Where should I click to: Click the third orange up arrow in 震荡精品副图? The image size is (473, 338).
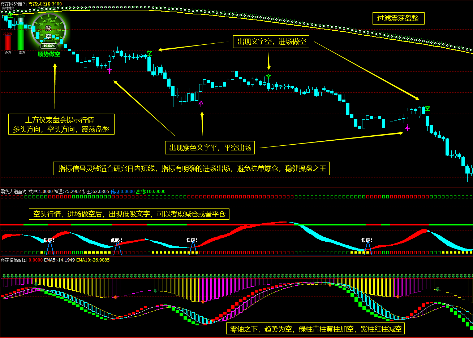[x=330, y=285]
